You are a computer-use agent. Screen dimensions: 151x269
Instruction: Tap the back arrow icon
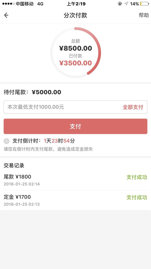(x=6, y=15)
